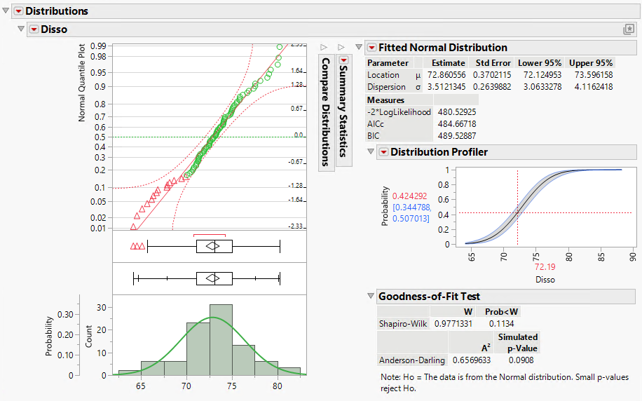Click the AICc value 484.66718

(x=457, y=123)
